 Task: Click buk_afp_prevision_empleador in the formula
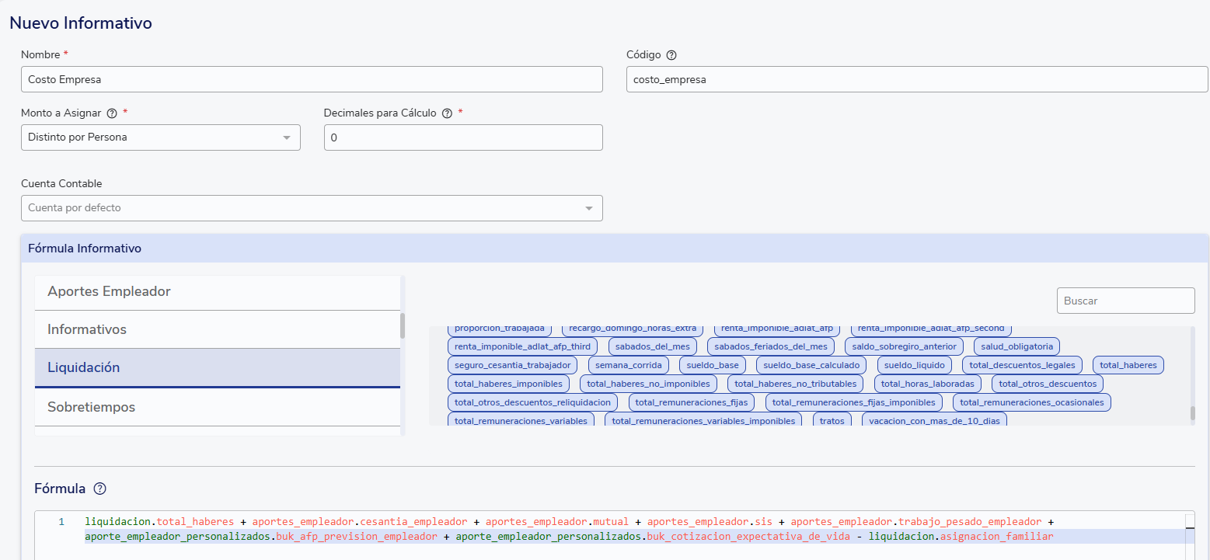[x=357, y=537]
